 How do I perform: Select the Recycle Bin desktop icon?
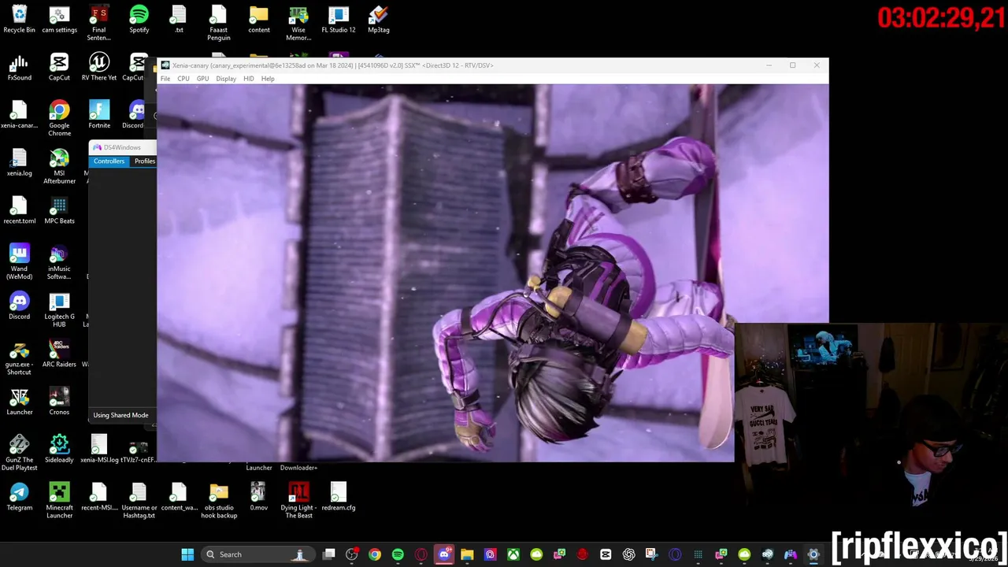tap(19, 20)
